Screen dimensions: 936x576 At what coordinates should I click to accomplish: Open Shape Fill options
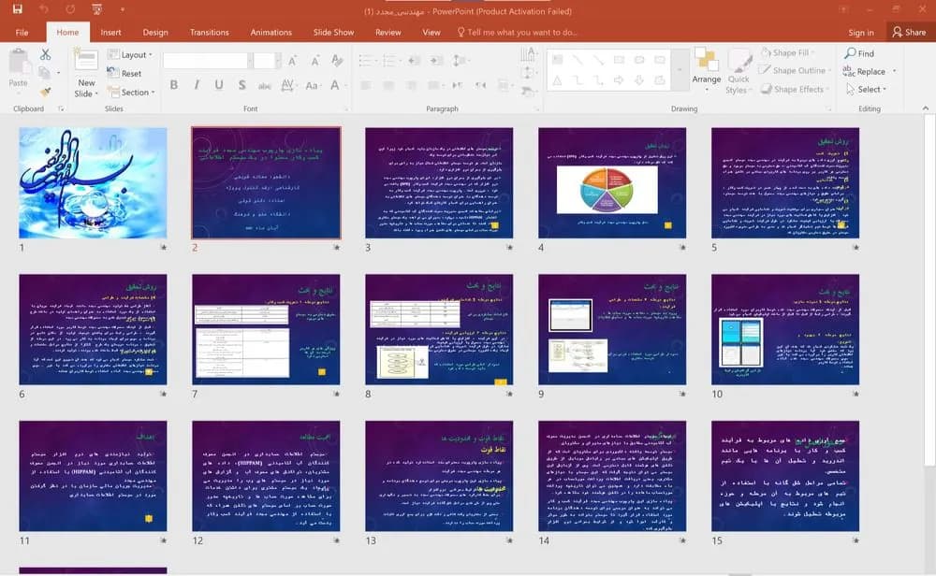point(788,53)
